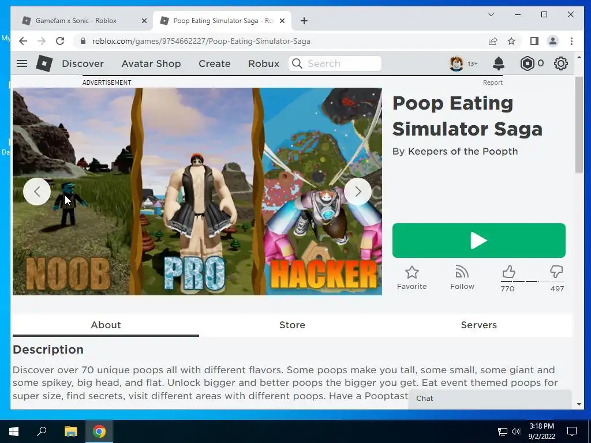The image size is (591, 443).
Task: Open Discover in the navigation bar
Action: point(83,63)
